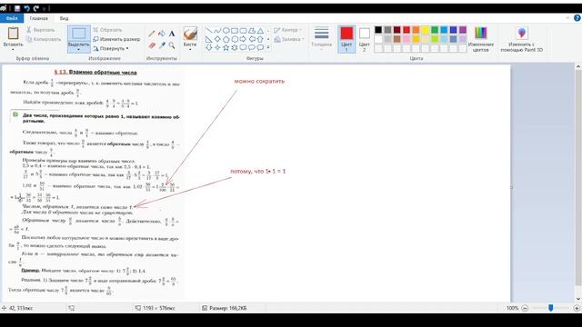582x327 pixels.
Task: Open the File (Файл) menu
Action: click(x=12, y=18)
